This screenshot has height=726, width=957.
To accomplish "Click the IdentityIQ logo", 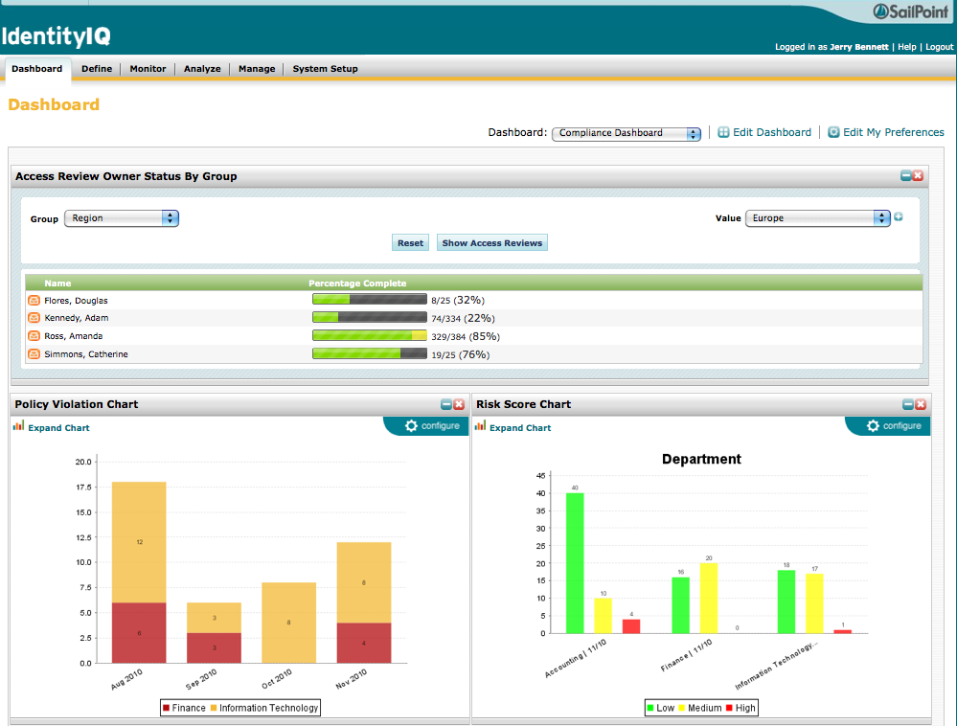I will (57, 36).
